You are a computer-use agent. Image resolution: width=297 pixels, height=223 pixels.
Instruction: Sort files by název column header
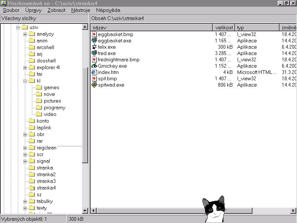click(x=151, y=28)
